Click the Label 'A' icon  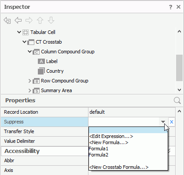41,61
